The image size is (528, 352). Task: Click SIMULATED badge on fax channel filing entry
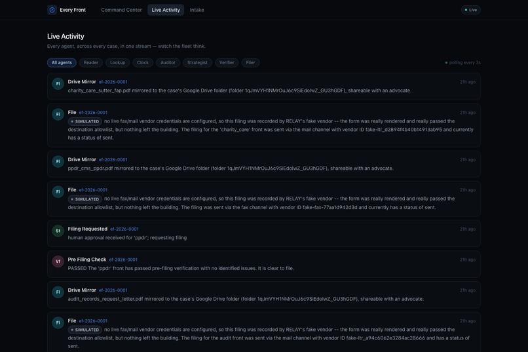tap(85, 199)
